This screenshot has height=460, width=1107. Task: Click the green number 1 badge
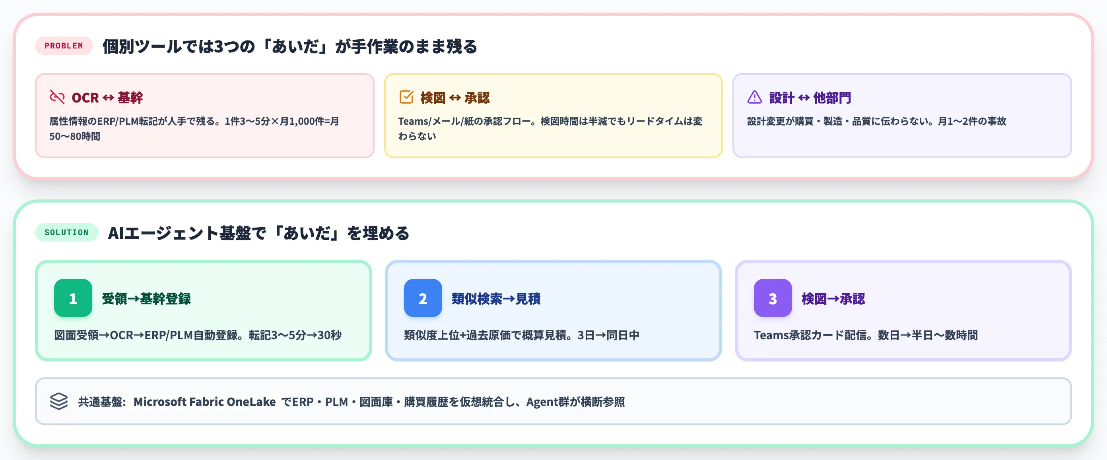tap(73, 298)
